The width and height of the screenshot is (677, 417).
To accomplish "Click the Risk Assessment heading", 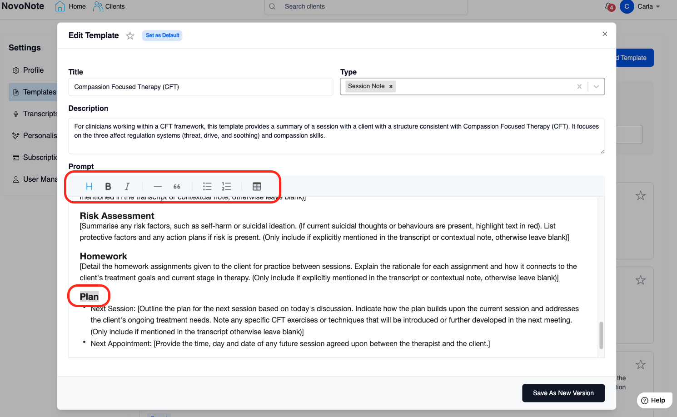I will pyautogui.click(x=117, y=216).
